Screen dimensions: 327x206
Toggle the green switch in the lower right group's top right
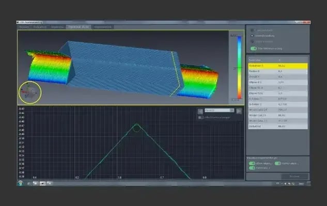point(278,163)
